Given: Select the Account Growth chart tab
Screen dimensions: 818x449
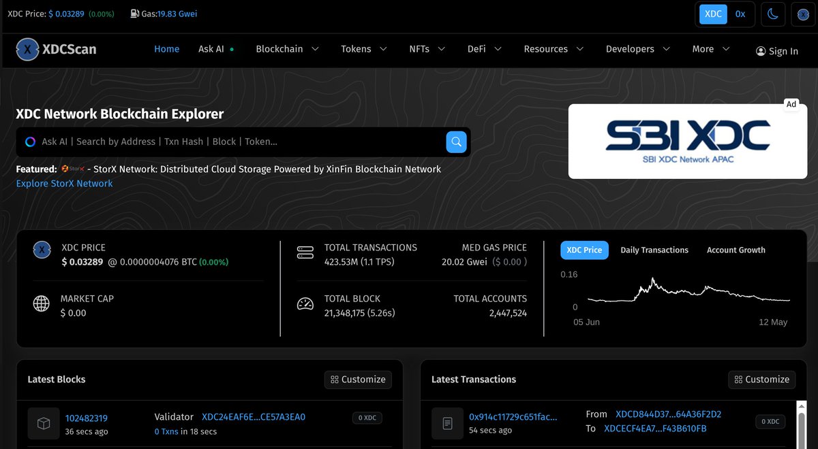Looking at the screenshot, I should pyautogui.click(x=736, y=250).
